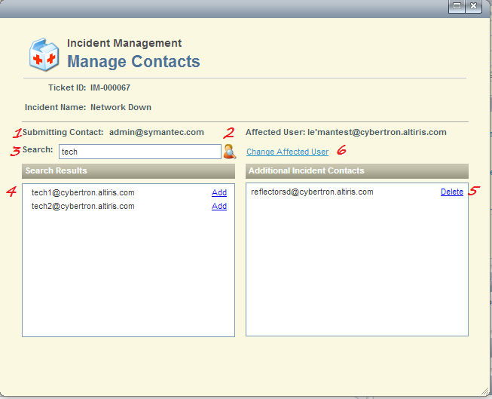Click the Incident Management first-aid box icon

point(44,54)
